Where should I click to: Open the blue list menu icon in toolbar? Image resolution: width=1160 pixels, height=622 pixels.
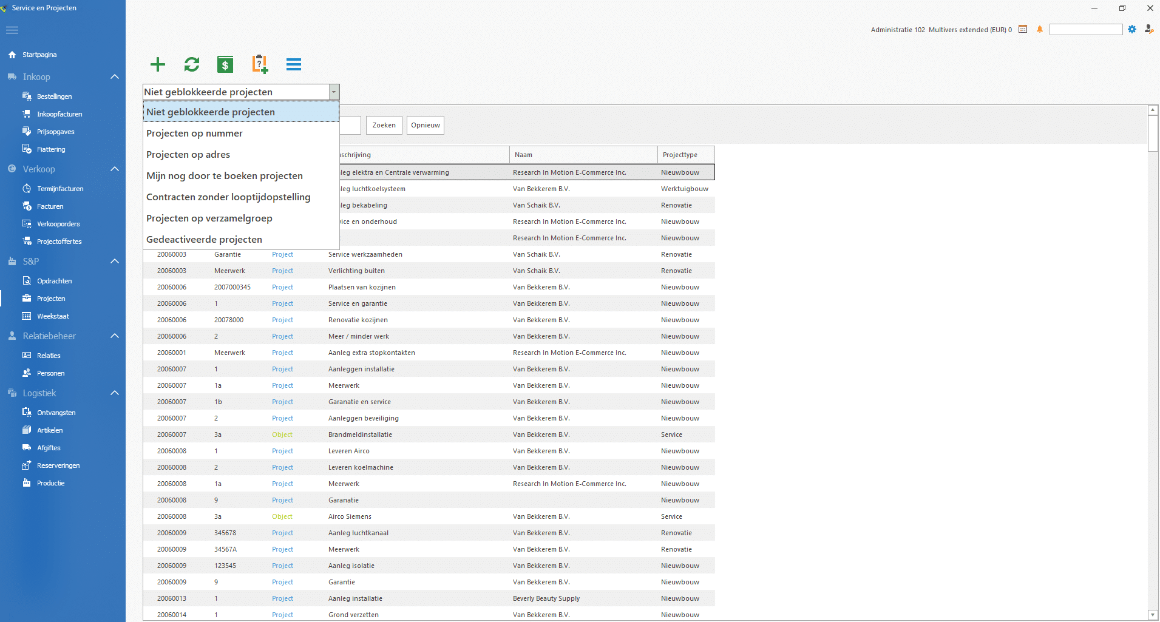(294, 64)
